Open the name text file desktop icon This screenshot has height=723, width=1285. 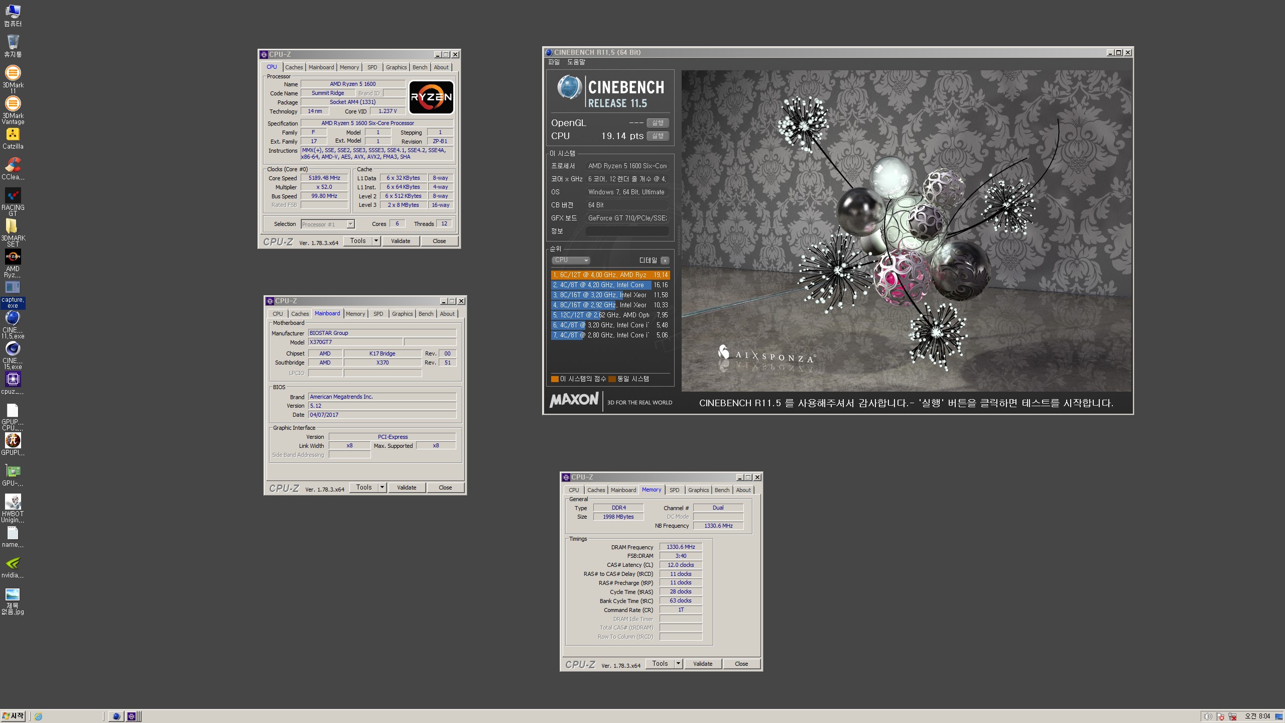(13, 537)
